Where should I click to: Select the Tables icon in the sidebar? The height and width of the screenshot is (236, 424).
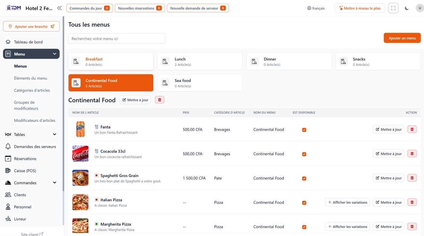pyautogui.click(x=8, y=135)
